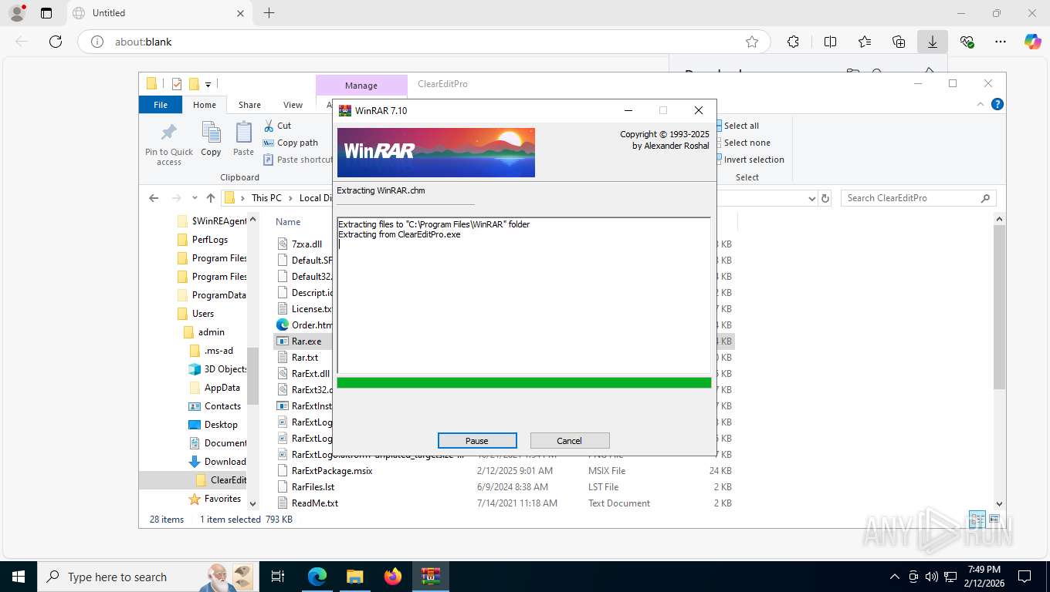Add page to favorites star icon
The image size is (1050, 592).
pyautogui.click(x=752, y=42)
